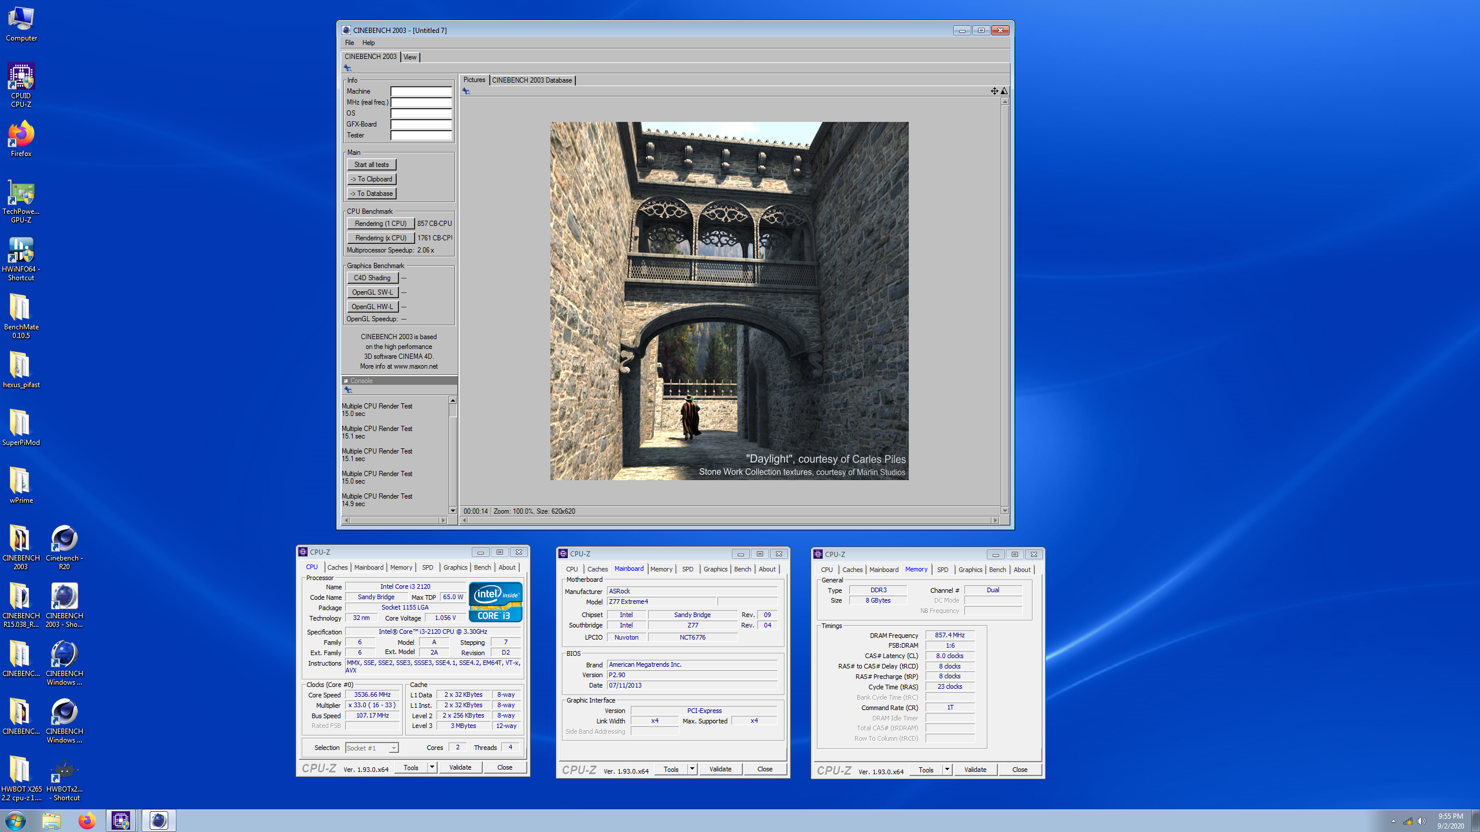The width and height of the screenshot is (1480, 832).
Task: Click Tester info input field
Action: pyautogui.click(x=421, y=135)
